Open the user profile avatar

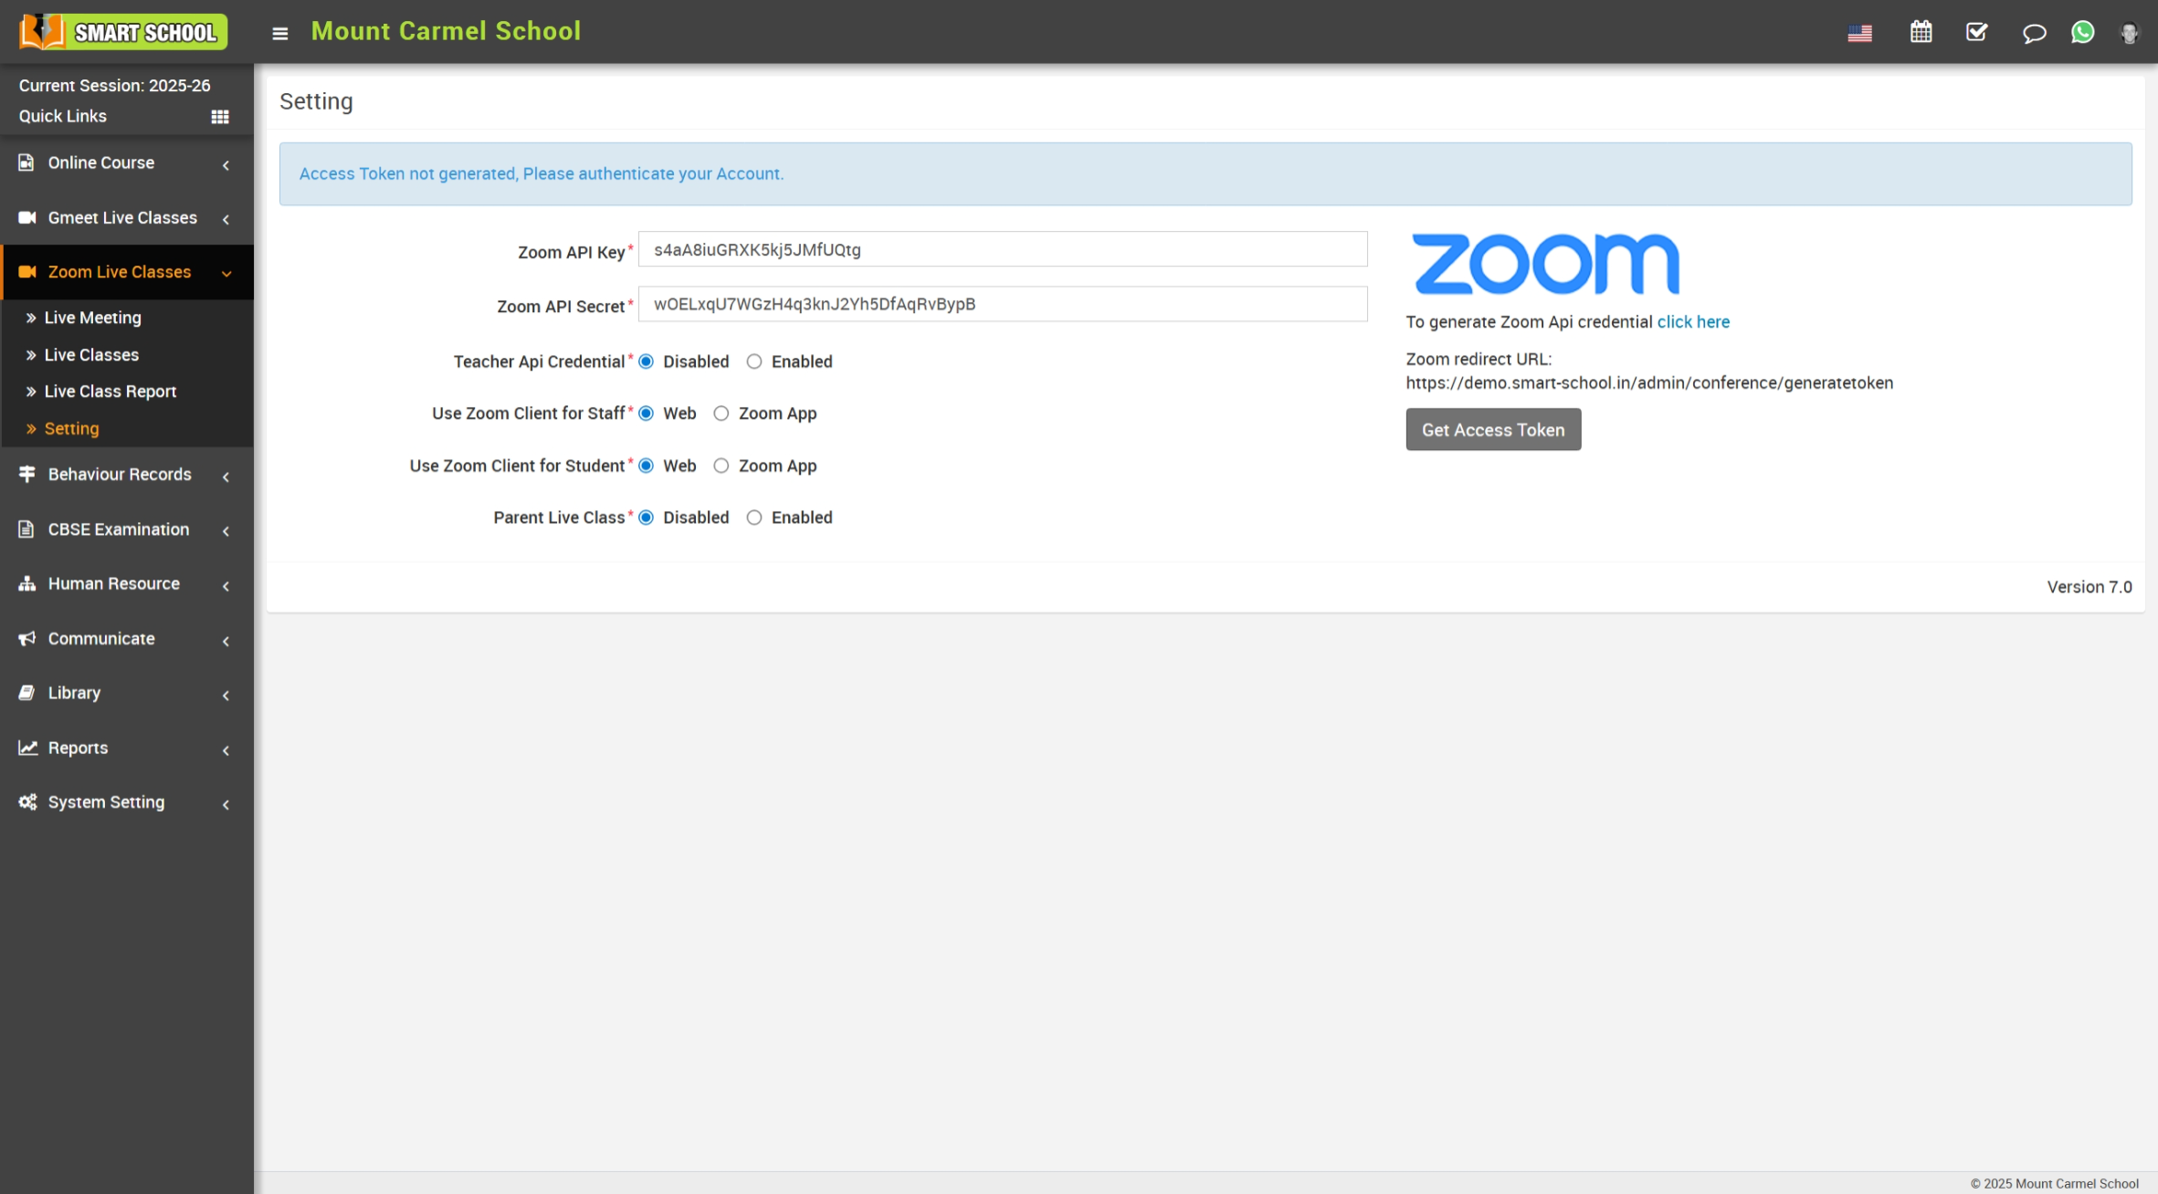(2129, 33)
